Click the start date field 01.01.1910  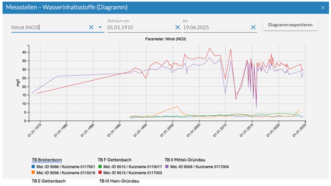pos(138,27)
